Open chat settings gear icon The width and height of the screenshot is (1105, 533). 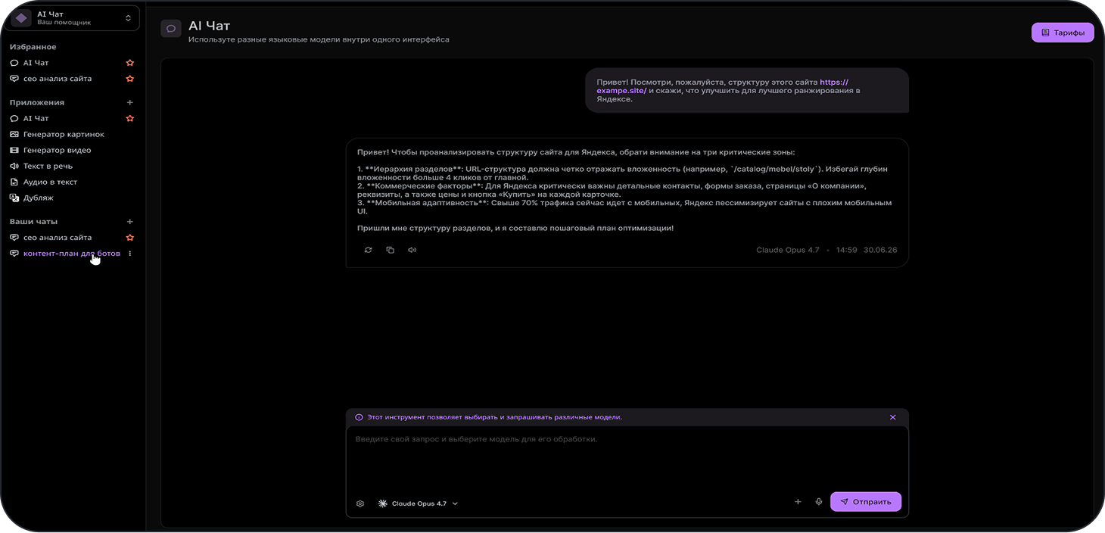tap(360, 503)
